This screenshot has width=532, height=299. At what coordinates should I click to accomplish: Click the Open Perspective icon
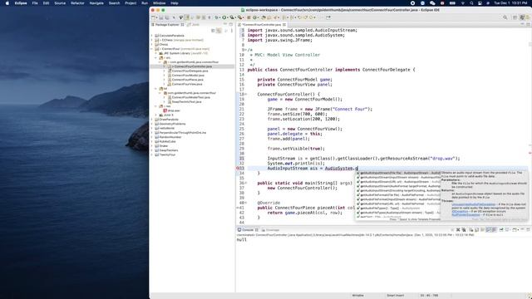515,17
